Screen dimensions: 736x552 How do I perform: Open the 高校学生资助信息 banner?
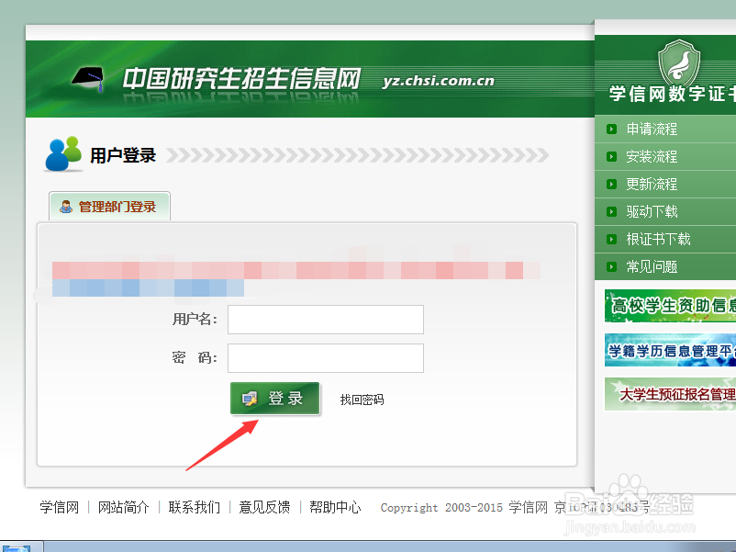tap(670, 306)
